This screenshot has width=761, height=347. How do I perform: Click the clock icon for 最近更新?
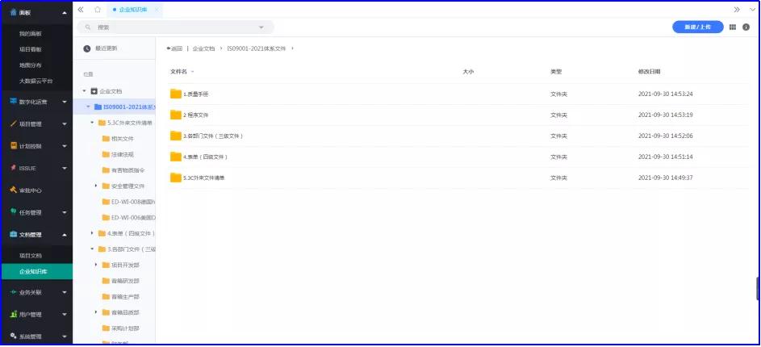87,48
